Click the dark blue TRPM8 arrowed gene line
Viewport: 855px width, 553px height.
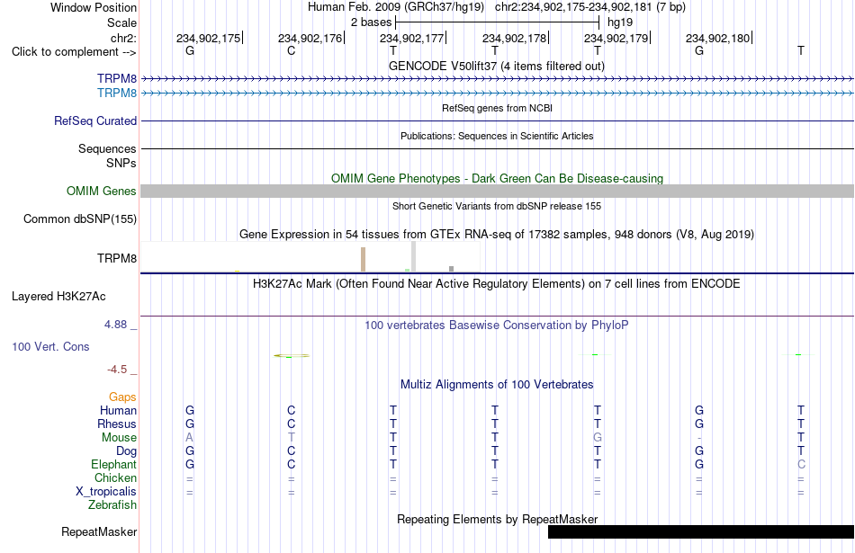pos(498,79)
